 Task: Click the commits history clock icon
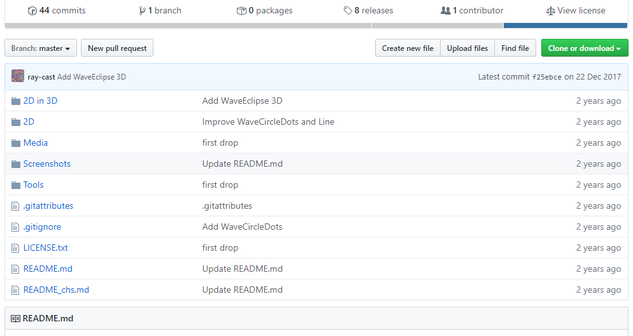pyautogui.click(x=32, y=11)
